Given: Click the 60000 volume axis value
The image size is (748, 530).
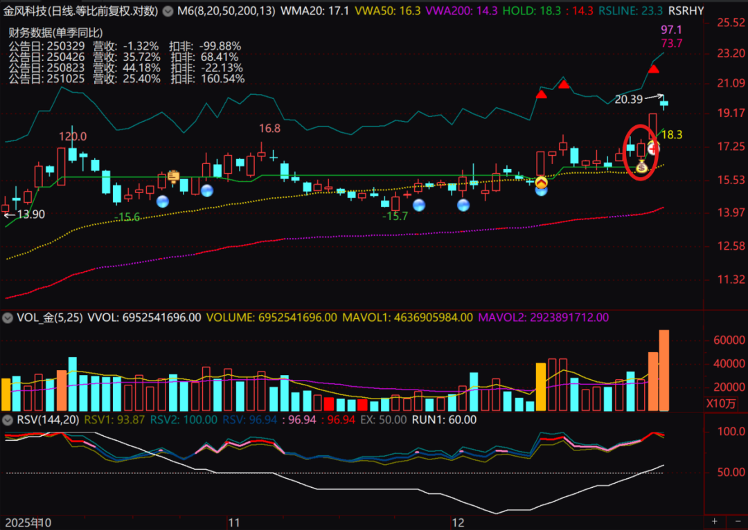Looking at the screenshot, I should [729, 340].
